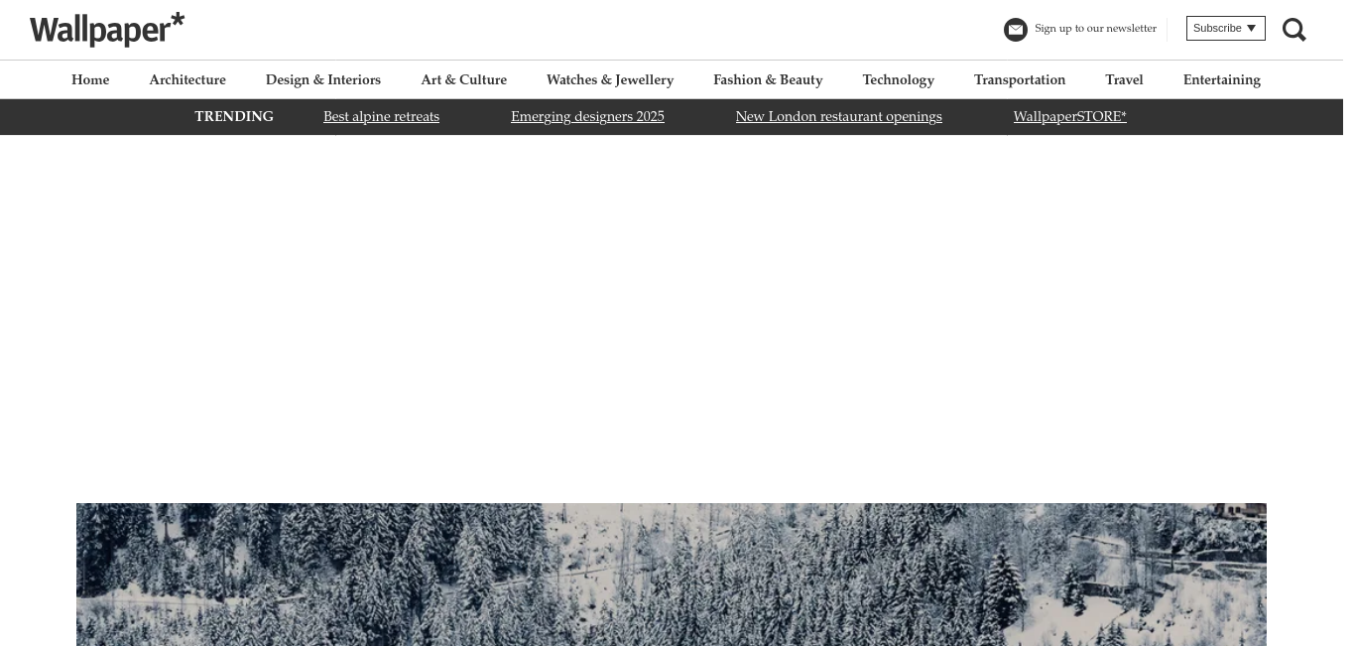1355x646 pixels.
Task: Open the Subscribe dropdown
Action: [1226, 28]
